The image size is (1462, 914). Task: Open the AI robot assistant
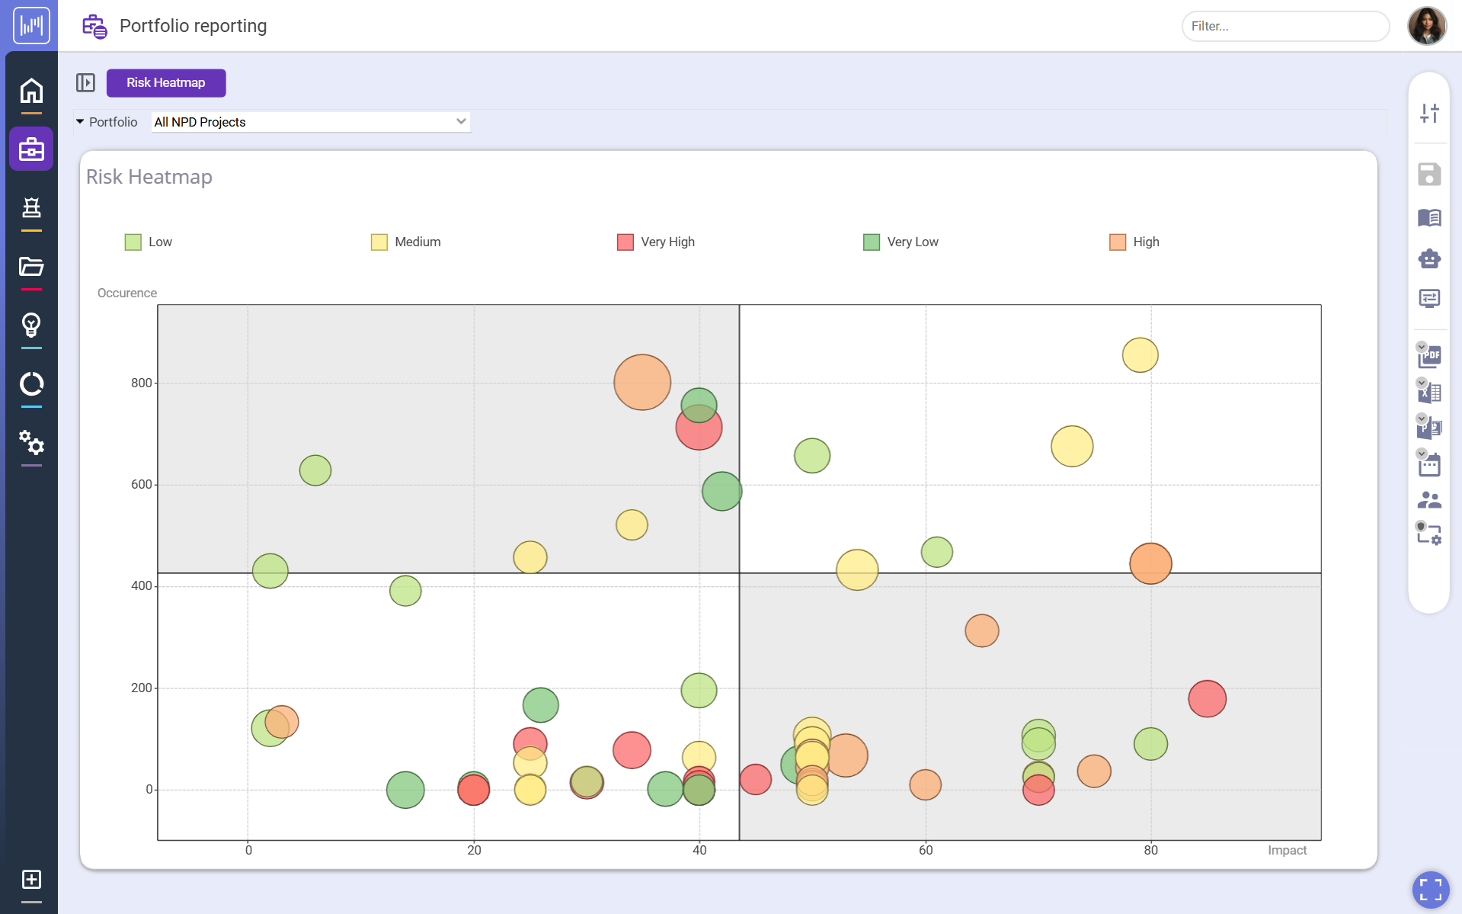point(1430,259)
